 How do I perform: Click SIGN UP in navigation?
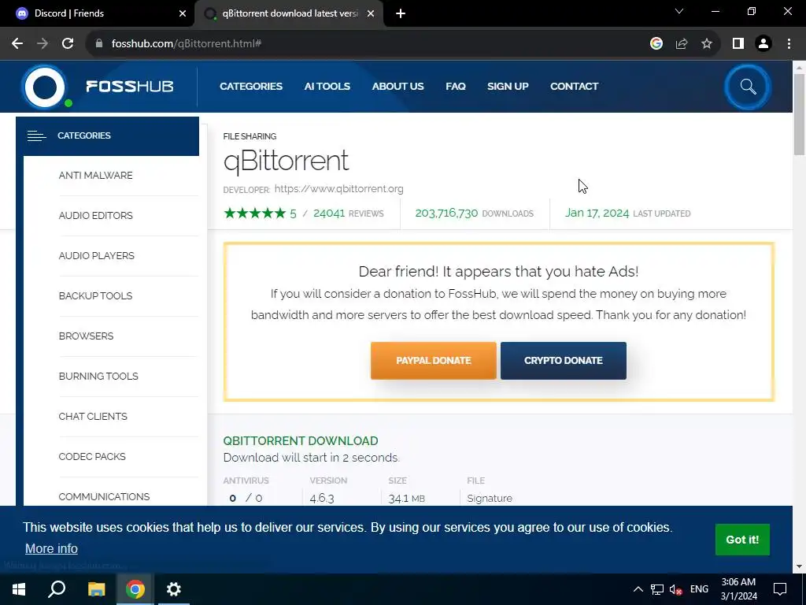pos(508,87)
